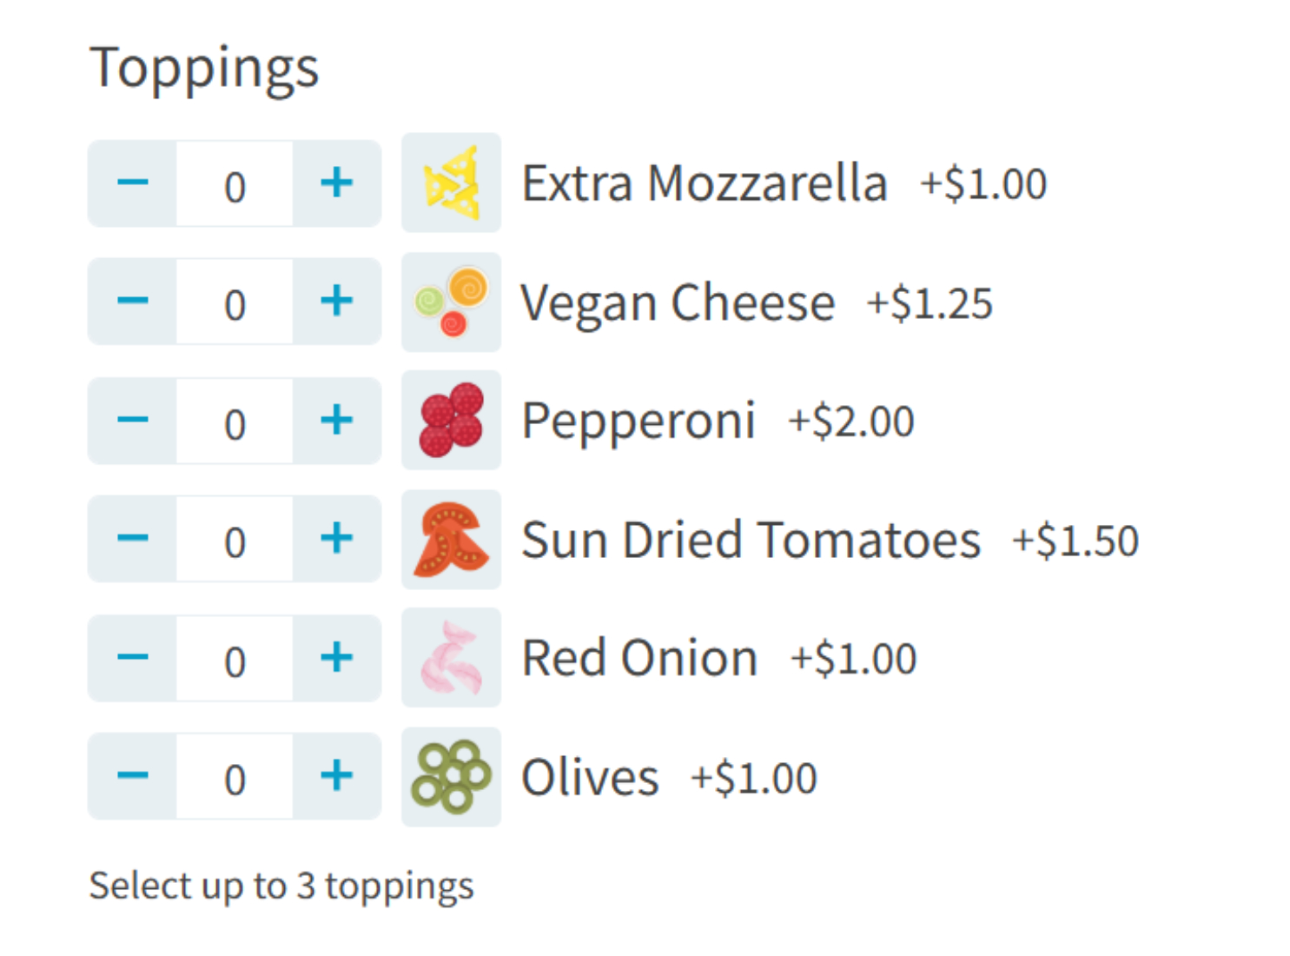Decrement Sun Dried Tomatoes quantity

pyautogui.click(x=133, y=539)
